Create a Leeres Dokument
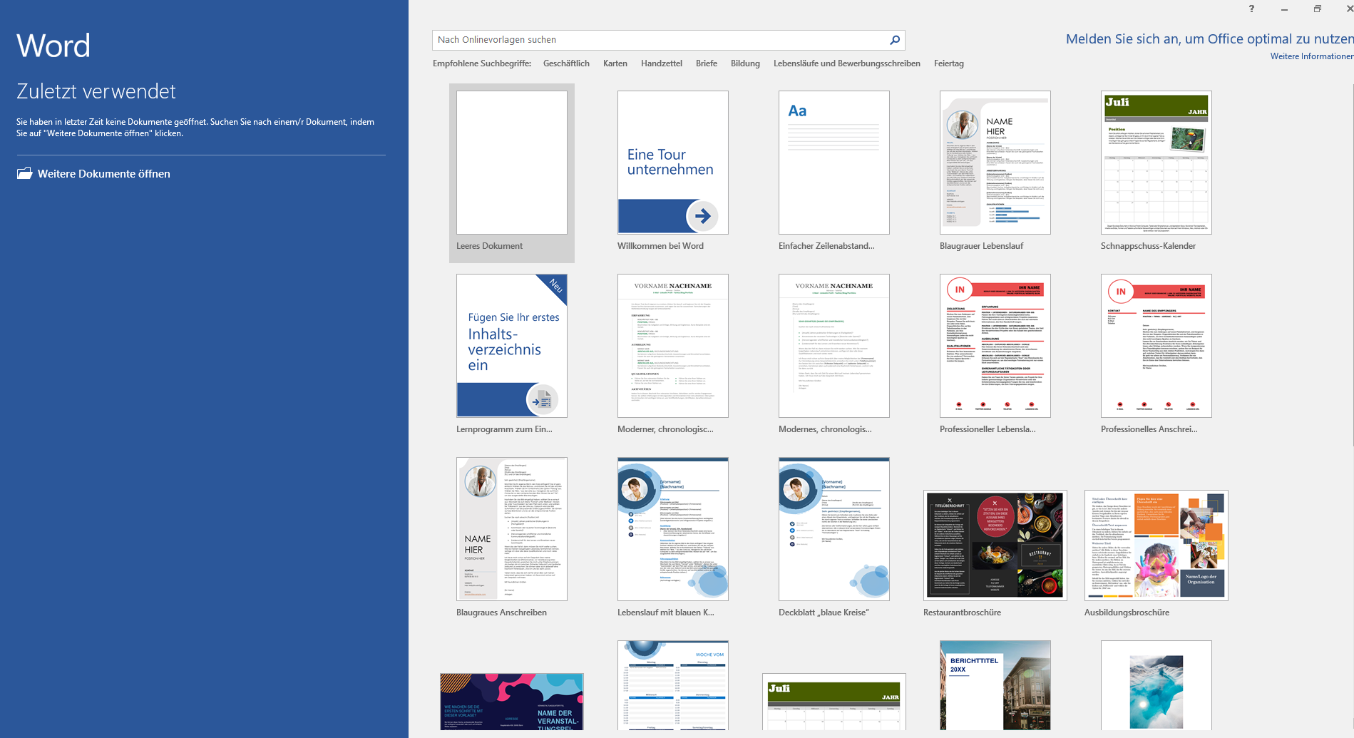 pos(511,163)
